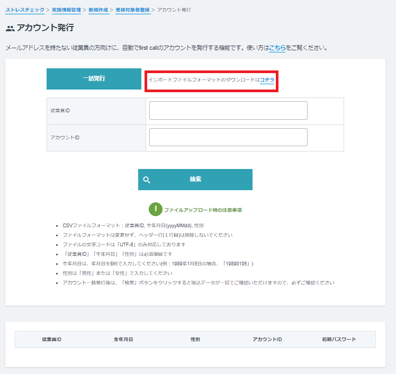Click the 従業員ID column header in results table
396x374 pixels.
click(x=51, y=340)
